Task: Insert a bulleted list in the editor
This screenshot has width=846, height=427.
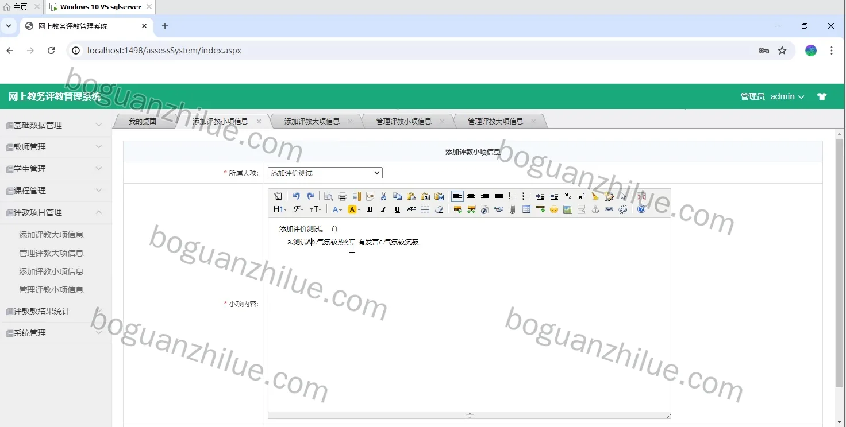Action: point(526,196)
